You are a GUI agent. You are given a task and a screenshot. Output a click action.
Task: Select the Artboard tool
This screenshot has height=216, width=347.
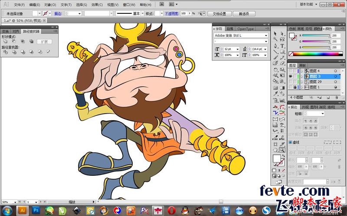coord(275,144)
